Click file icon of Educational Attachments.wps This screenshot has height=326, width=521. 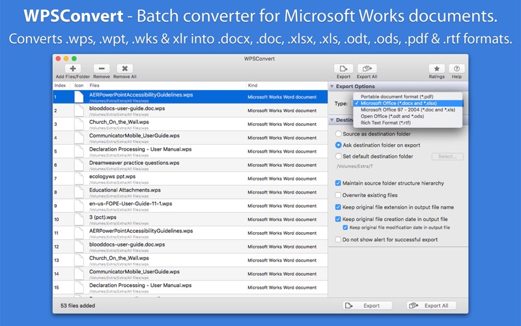pos(79,192)
